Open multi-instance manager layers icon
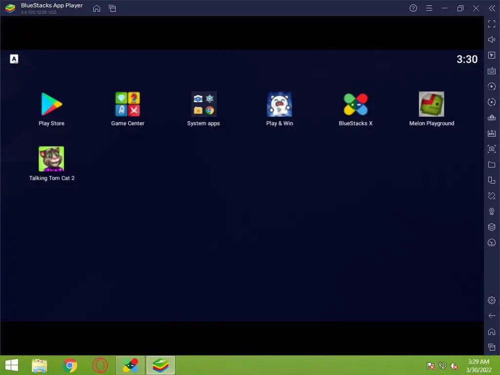The width and height of the screenshot is (500, 375). pyautogui.click(x=492, y=227)
